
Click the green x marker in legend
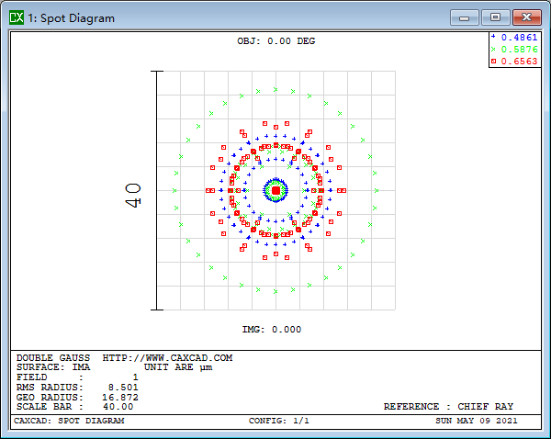pyautogui.click(x=493, y=50)
